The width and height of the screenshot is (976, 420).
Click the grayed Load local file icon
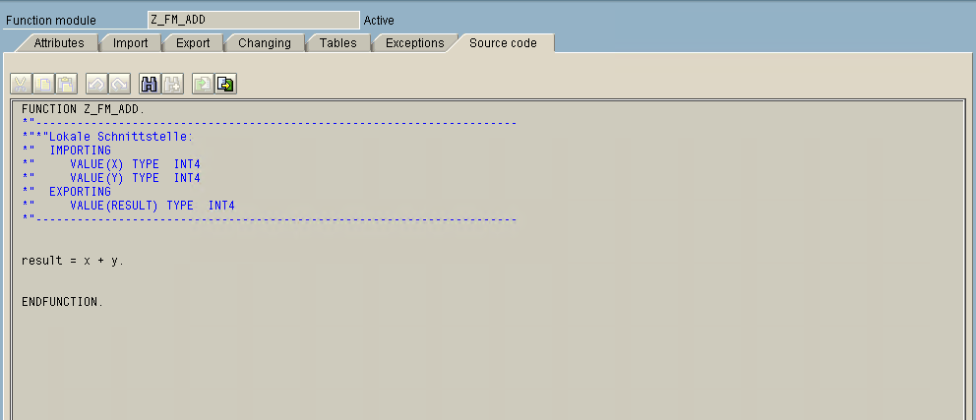tap(203, 84)
